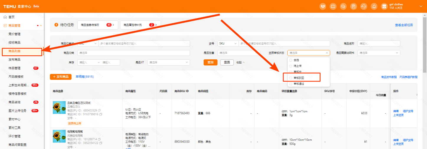The height and width of the screenshot is (149, 427).
Task: Copy SPU ID 680403529 with copy icon
Action: [99, 110]
